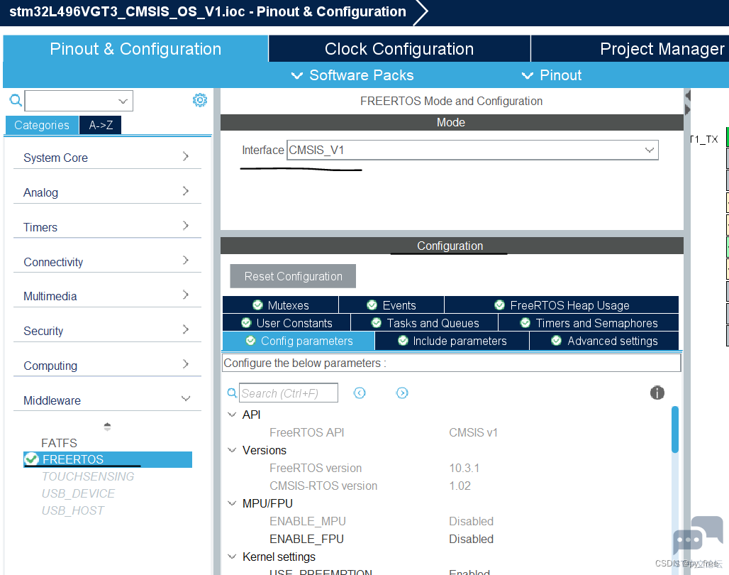This screenshot has width=729, height=575.
Task: Go to next search result arrow
Action: tap(402, 393)
